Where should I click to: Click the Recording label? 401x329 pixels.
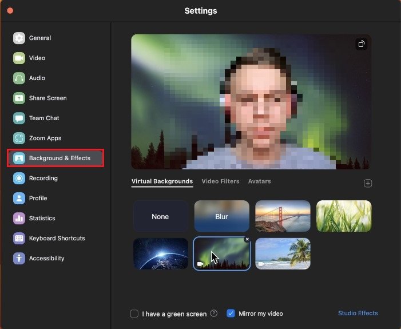click(43, 179)
